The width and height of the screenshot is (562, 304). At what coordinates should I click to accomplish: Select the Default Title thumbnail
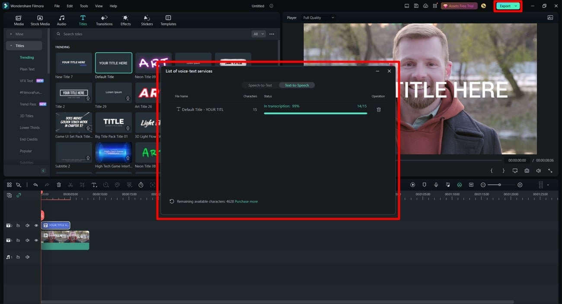point(113,63)
